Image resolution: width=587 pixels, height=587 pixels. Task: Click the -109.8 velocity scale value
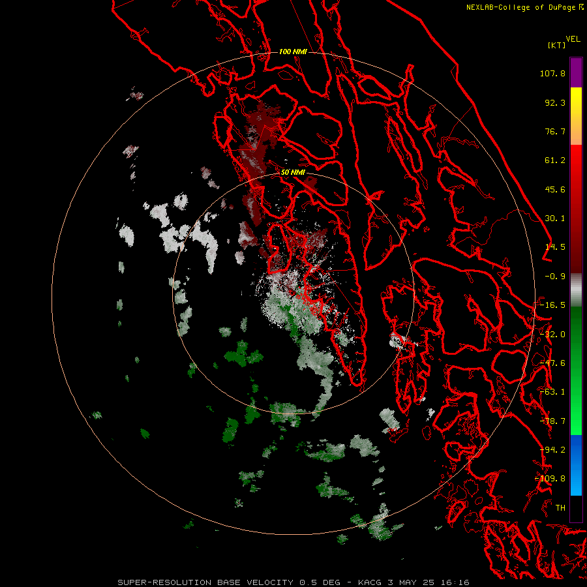pos(550,479)
